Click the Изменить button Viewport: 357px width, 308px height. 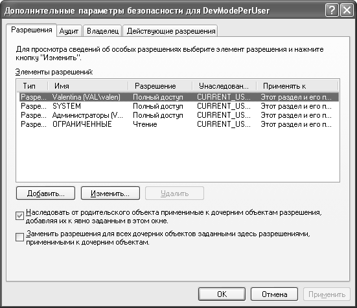coord(110,193)
